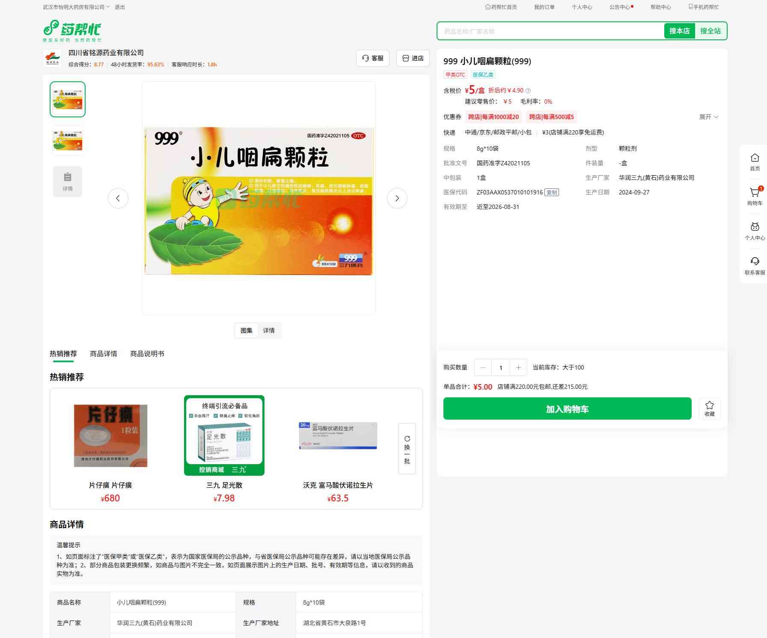Click the question mark beside discounted price
This screenshot has width=767, height=638.
(528, 91)
